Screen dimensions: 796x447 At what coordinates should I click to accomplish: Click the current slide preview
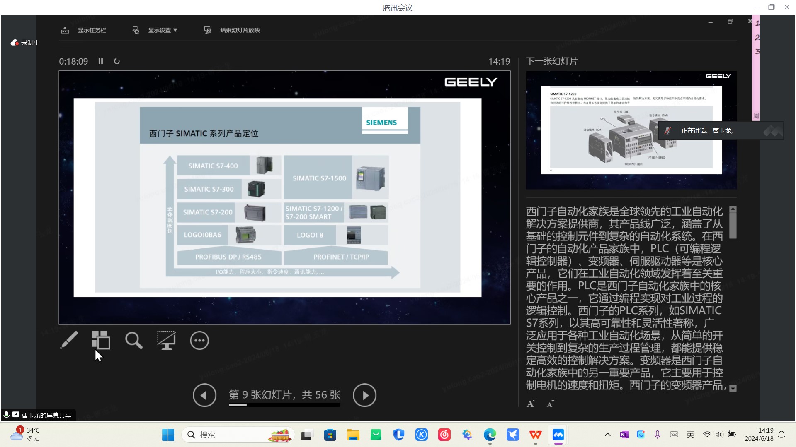pyautogui.click(x=284, y=197)
